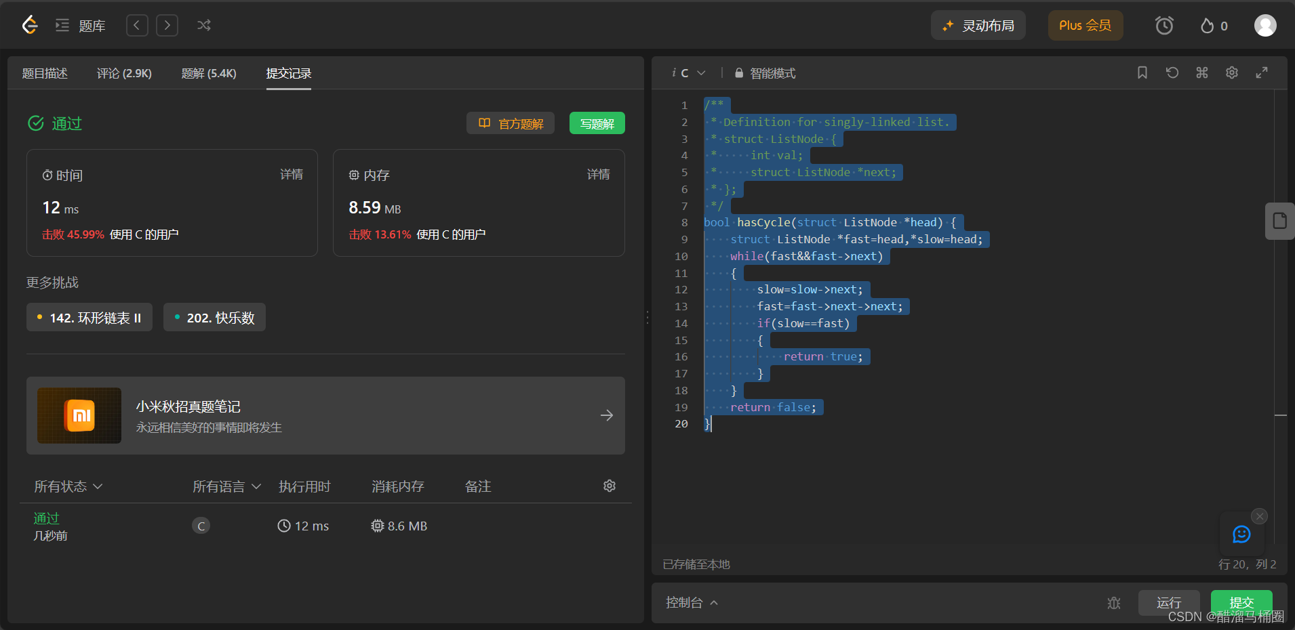Viewport: 1295px width, 630px height.
Task: Open submissions table settings gear
Action: 610,486
